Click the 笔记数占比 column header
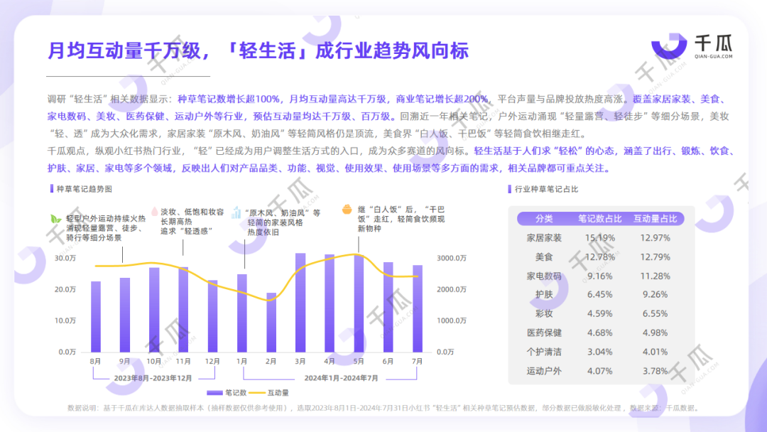This screenshot has width=767, height=432. [599, 219]
